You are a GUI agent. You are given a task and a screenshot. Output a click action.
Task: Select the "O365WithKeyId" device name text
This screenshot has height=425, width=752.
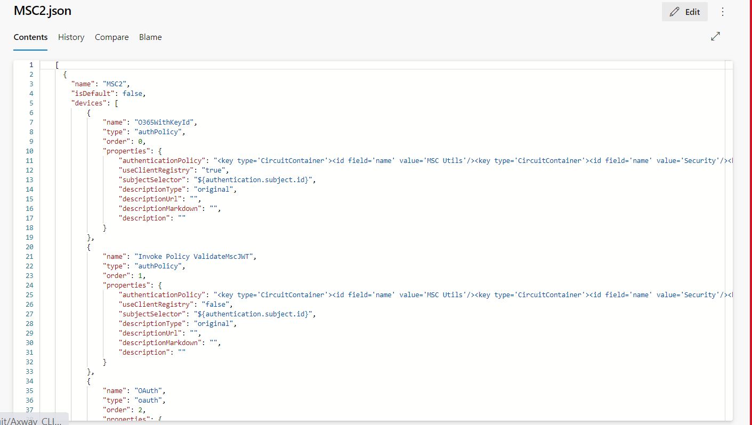point(165,122)
